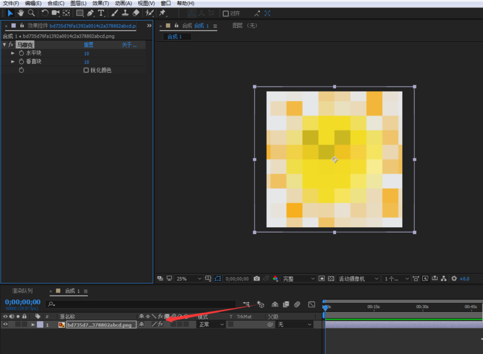Image resolution: width=483 pixels, height=354 pixels.
Task: Click the 关于 link for 马赛克 effect
Action: coord(129,45)
